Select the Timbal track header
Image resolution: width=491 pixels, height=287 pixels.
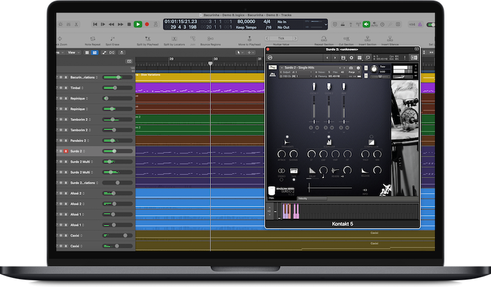click(x=96, y=88)
